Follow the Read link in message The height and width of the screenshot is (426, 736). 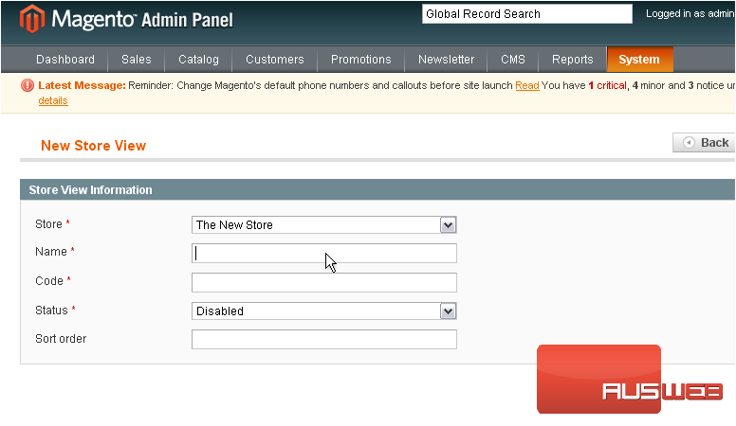(526, 85)
